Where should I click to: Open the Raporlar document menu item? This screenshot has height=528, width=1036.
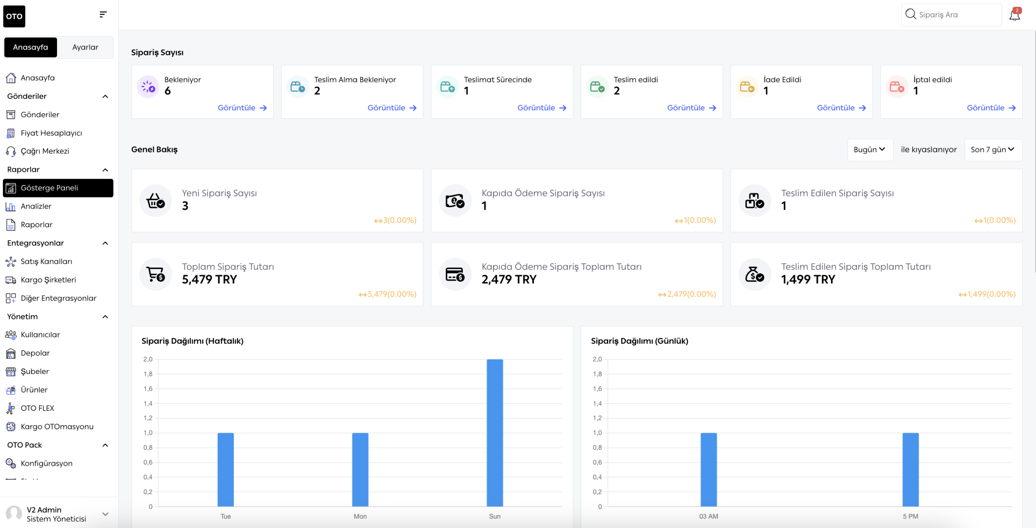coord(58,225)
